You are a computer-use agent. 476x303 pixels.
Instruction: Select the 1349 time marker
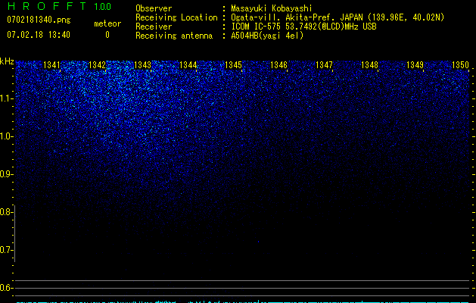click(415, 64)
